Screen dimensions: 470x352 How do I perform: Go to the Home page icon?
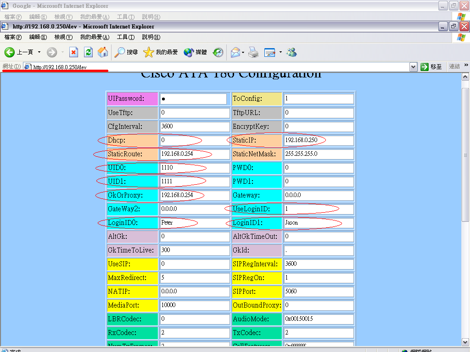(x=103, y=52)
